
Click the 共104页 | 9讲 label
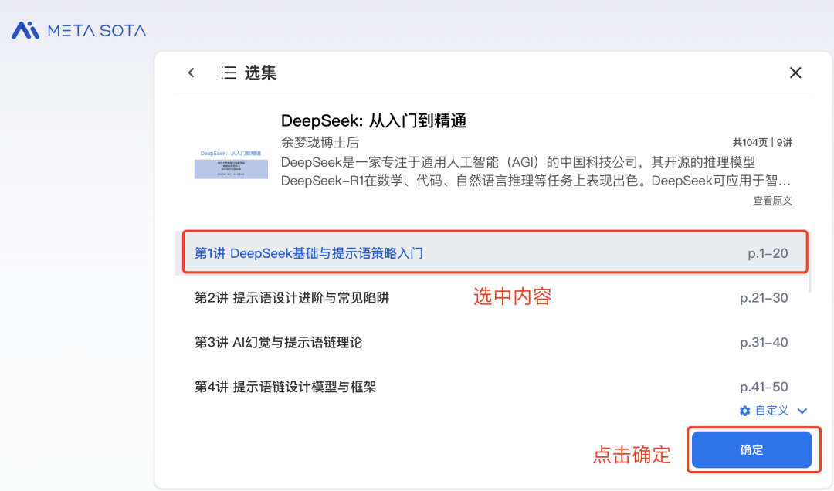click(x=762, y=143)
